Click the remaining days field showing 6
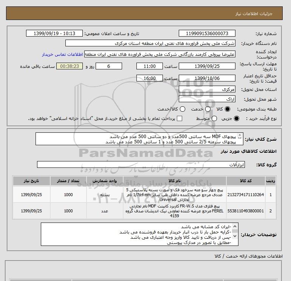291x281 pixels. 109,66
